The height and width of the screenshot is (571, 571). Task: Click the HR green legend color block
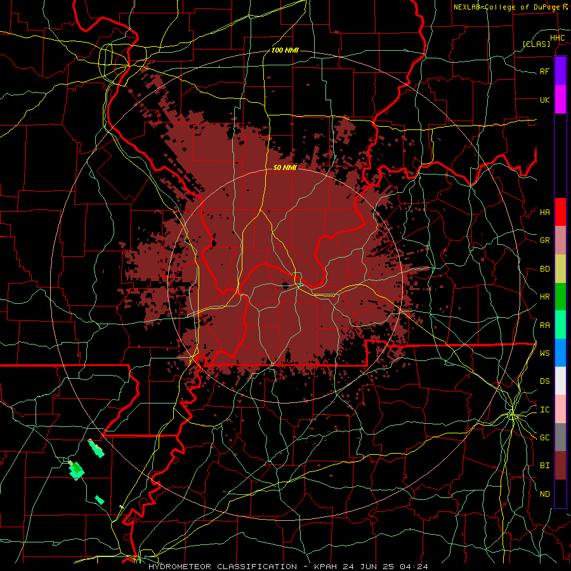pyautogui.click(x=560, y=296)
